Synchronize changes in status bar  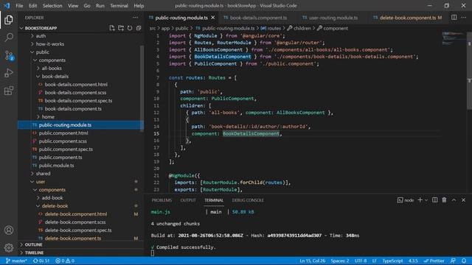point(41,261)
